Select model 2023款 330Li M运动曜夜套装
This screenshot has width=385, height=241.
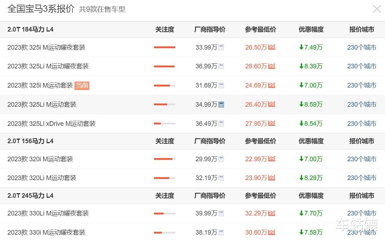pos(48,213)
